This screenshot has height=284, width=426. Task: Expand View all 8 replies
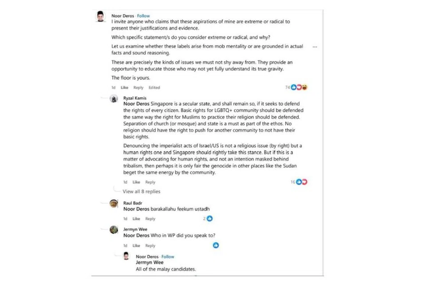[x=141, y=192]
